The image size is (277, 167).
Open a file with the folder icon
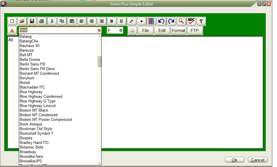[x=22, y=21]
